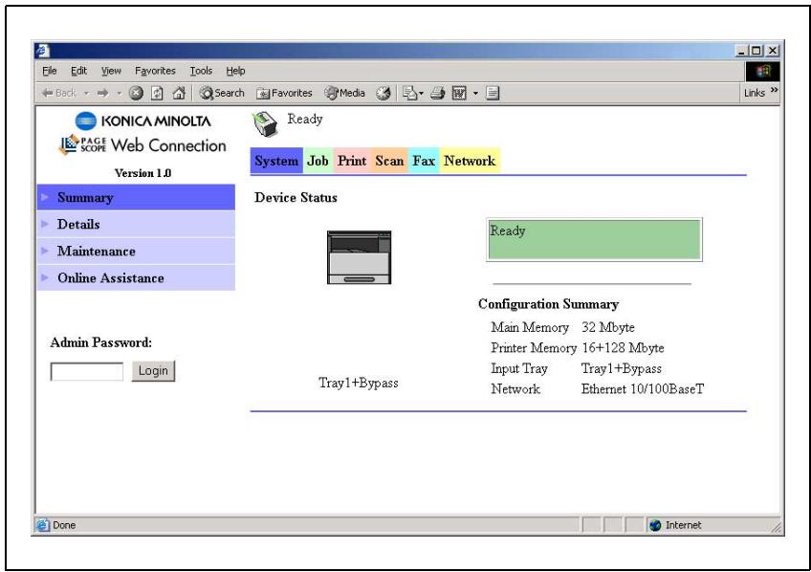
Task: Click '32 Mbyte' main memory value
Action: click(607, 327)
